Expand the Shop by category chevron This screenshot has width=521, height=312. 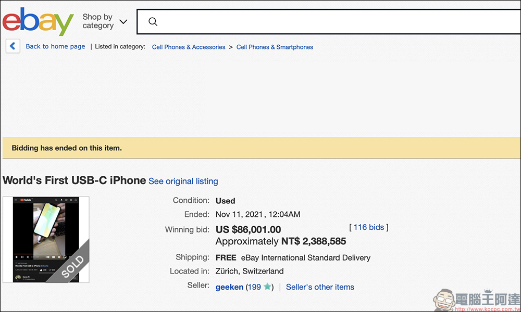point(123,22)
